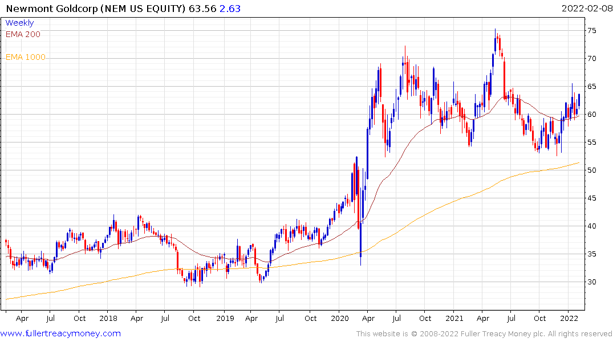Click the 55 price axis label

tap(591, 142)
